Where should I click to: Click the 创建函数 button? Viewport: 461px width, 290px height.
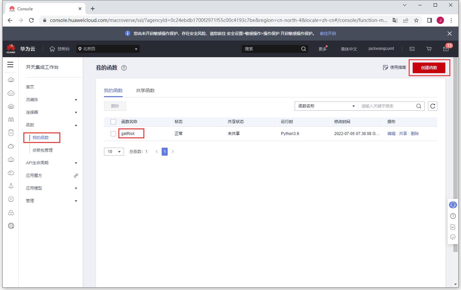pos(429,68)
